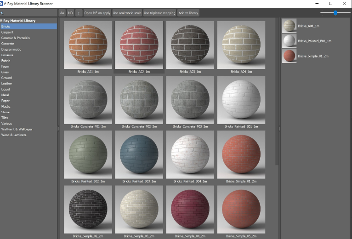
Task: Maximize the Material Library Browser window
Action: [330, 3]
